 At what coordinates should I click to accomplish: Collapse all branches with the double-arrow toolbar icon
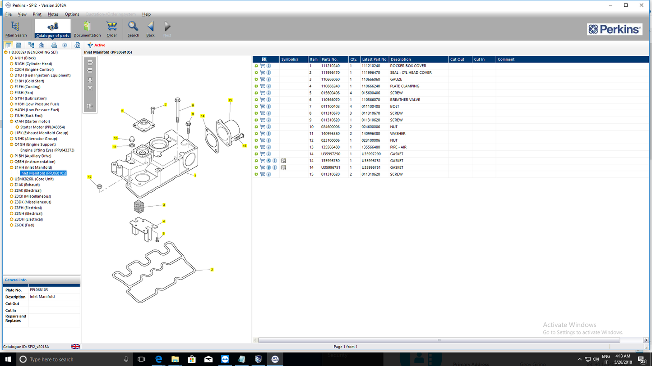point(41,45)
